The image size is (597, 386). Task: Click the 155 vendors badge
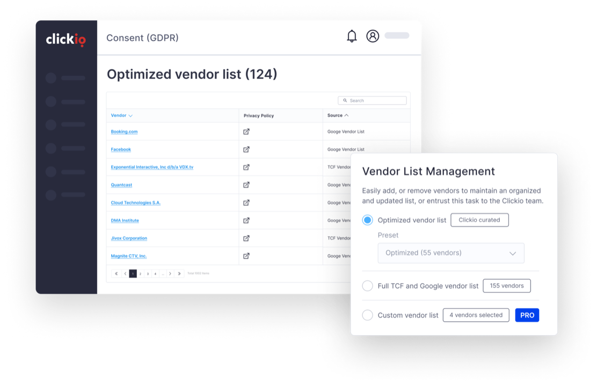[x=506, y=286]
